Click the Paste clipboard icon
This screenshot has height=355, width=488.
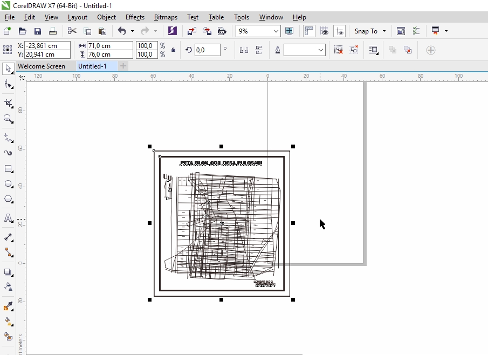coord(102,31)
